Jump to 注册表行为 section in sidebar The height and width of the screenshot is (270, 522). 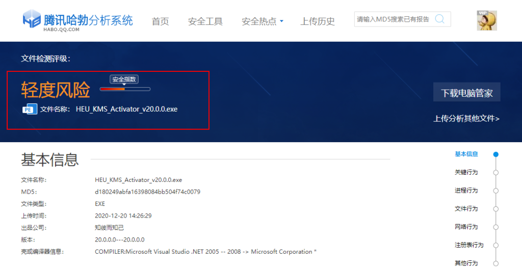469,245
